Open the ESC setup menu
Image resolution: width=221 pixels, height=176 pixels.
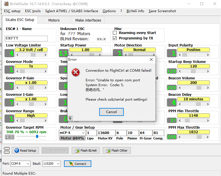12,11
